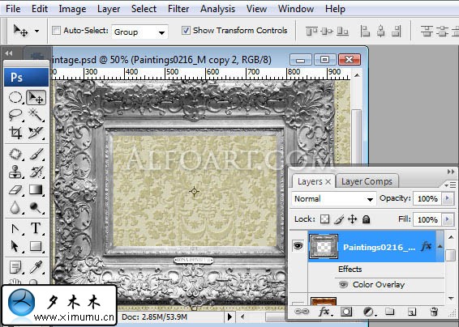Image resolution: width=459 pixels, height=327 pixels.
Task: Switch to the Layer Comps tab
Action: pyautogui.click(x=367, y=181)
